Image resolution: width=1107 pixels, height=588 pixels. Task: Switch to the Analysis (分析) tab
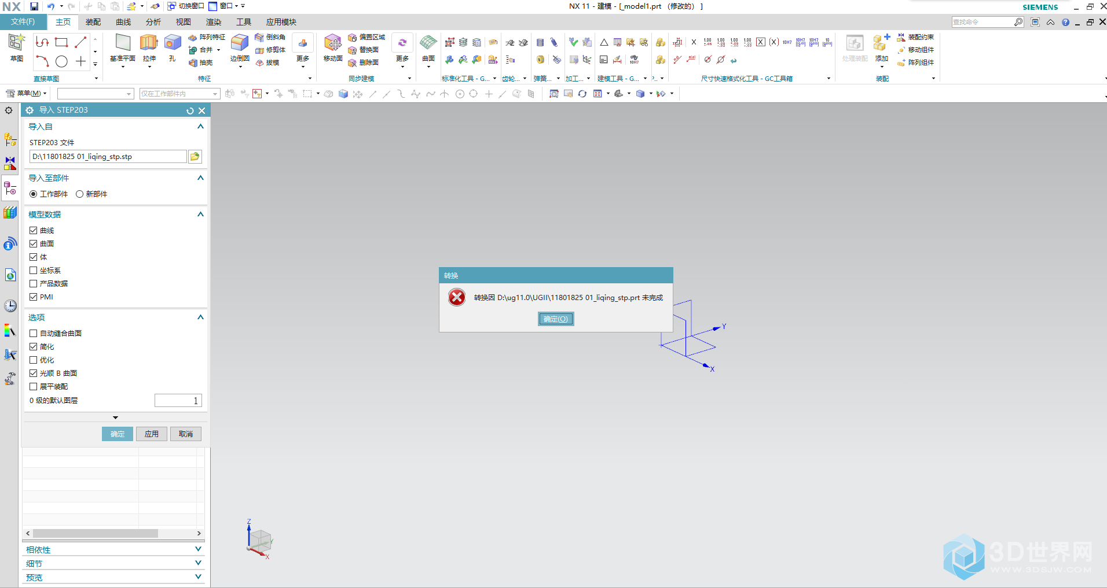tap(153, 22)
